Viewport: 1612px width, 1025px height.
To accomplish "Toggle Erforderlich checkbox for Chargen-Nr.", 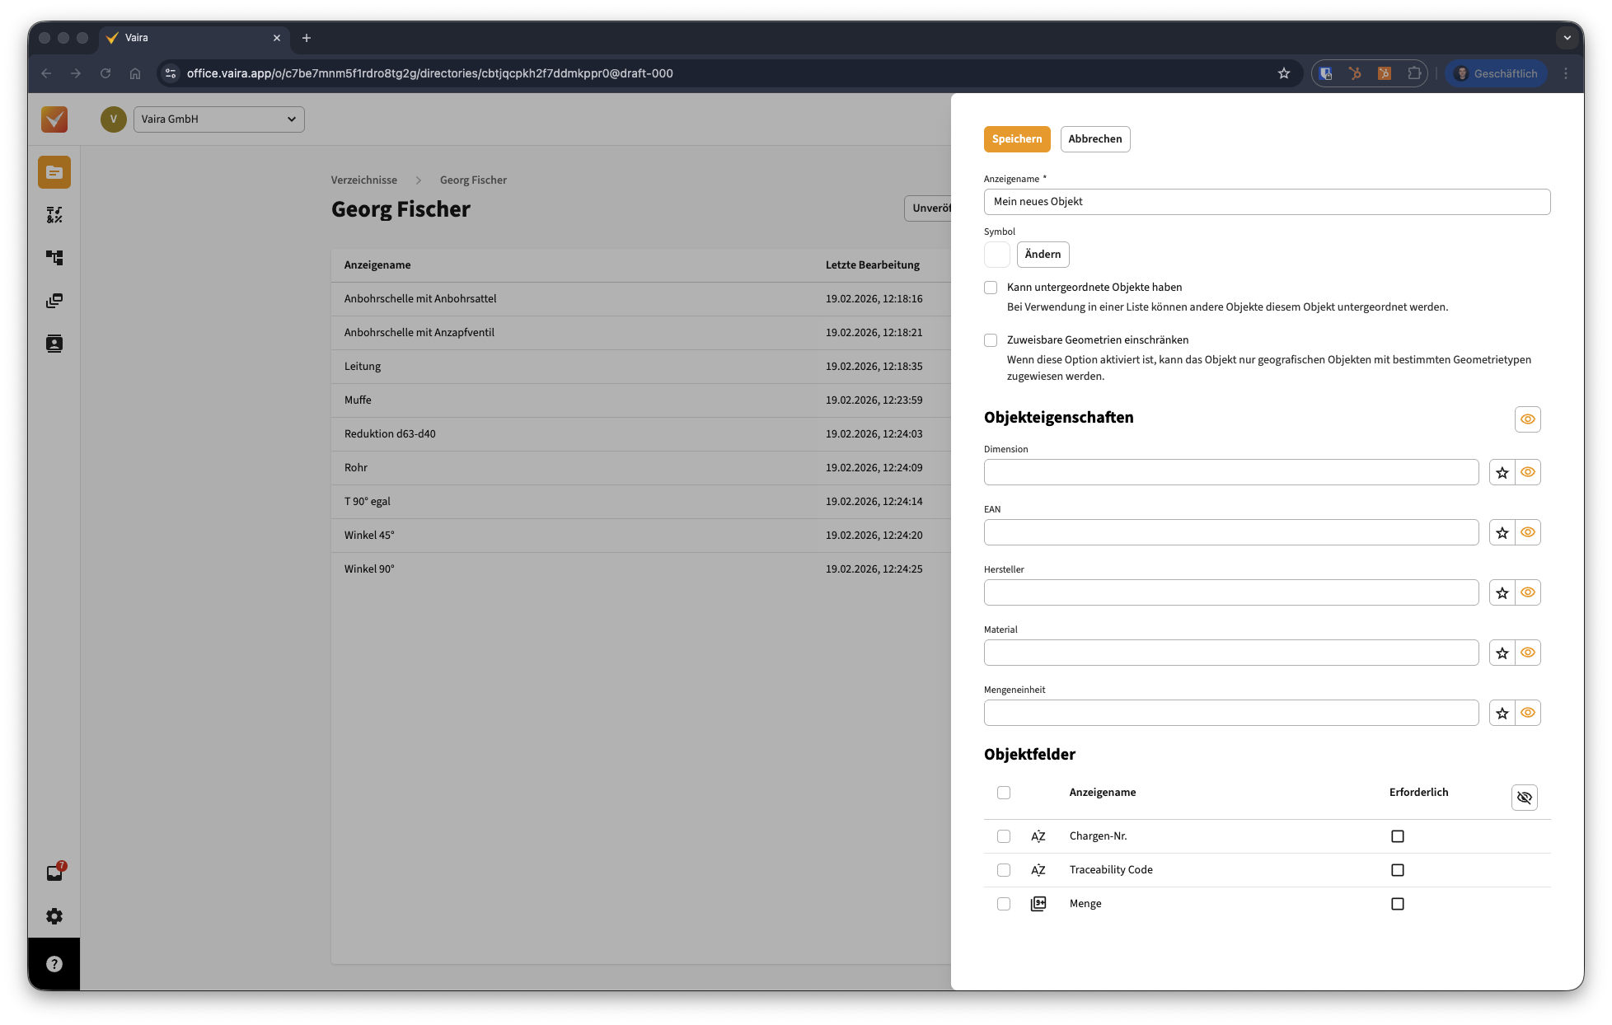I will pyautogui.click(x=1397, y=836).
